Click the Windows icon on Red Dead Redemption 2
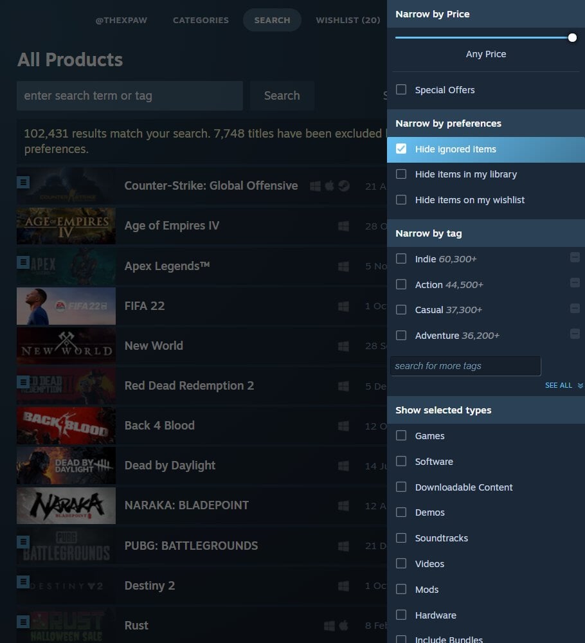Viewport: 585px width, 643px height. tap(343, 386)
